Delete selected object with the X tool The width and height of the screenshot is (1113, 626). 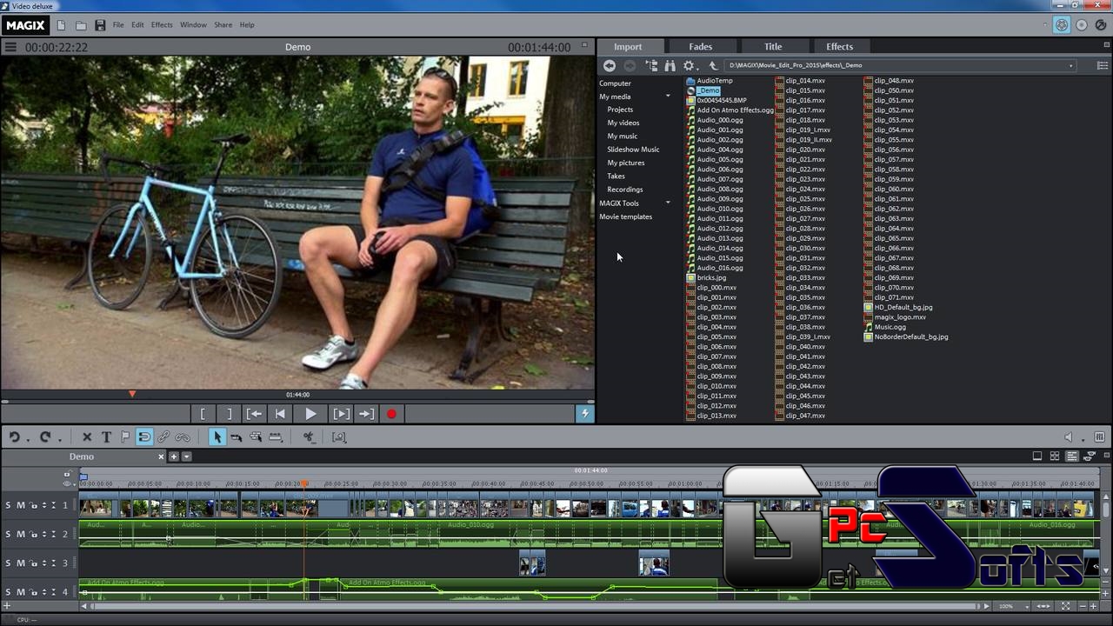click(x=87, y=437)
